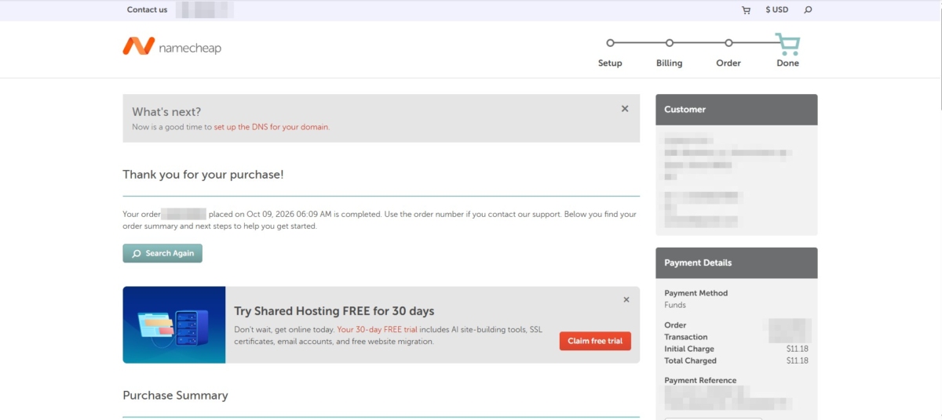Image resolution: width=942 pixels, height=420 pixels.
Task: Click the Transaction label in Payment Details
Action: [x=686, y=337]
